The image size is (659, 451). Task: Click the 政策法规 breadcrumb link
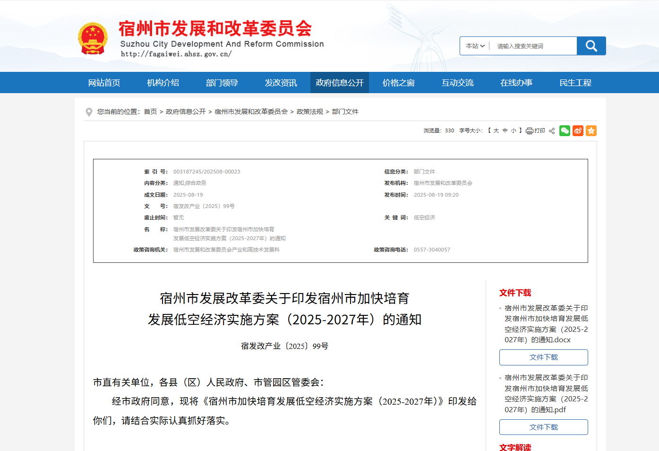tap(309, 112)
